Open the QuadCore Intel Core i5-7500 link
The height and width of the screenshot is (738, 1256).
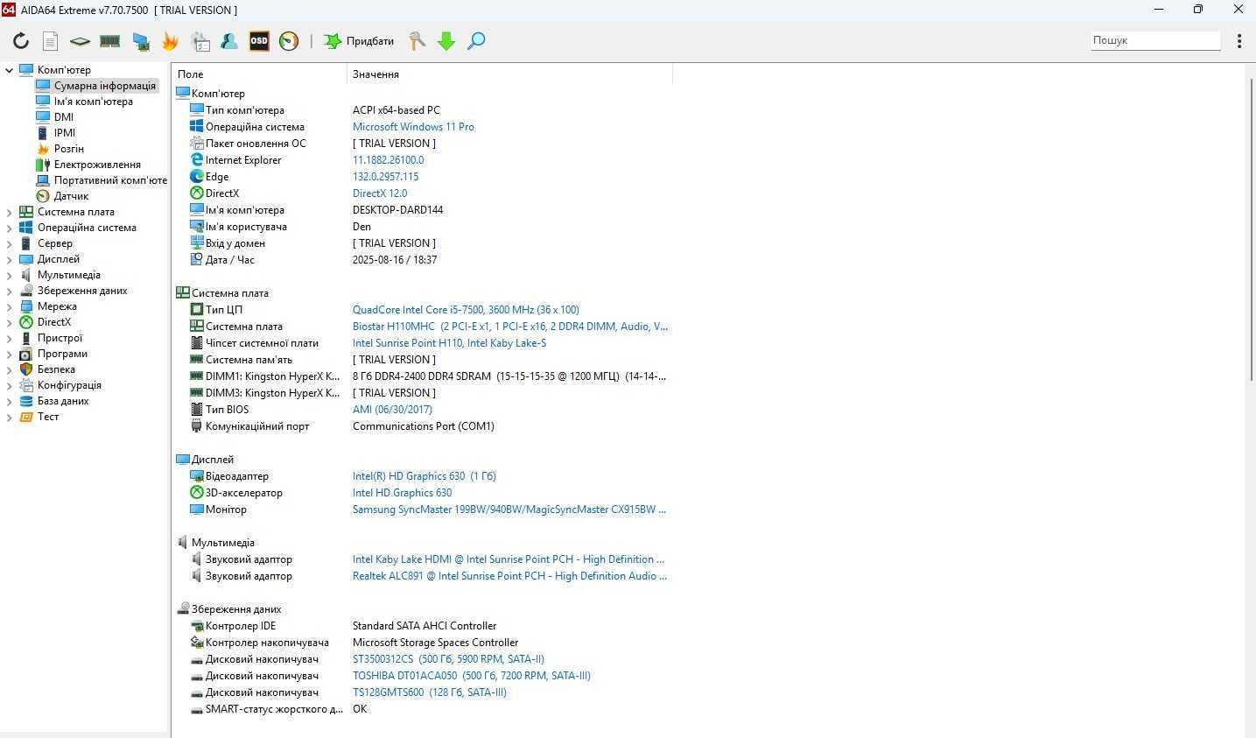click(x=466, y=310)
